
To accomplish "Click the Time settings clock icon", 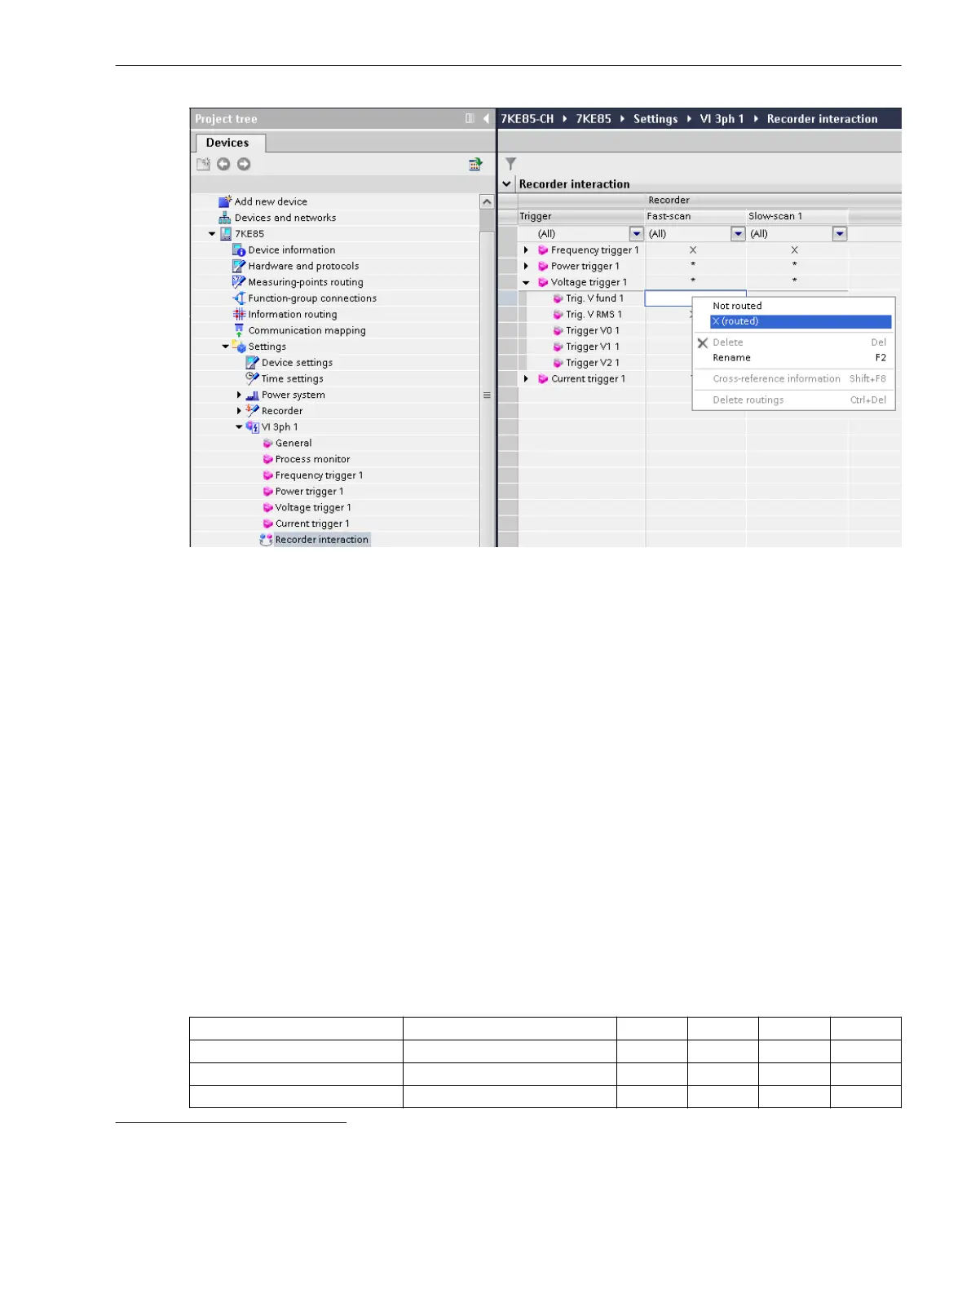I will [253, 378].
